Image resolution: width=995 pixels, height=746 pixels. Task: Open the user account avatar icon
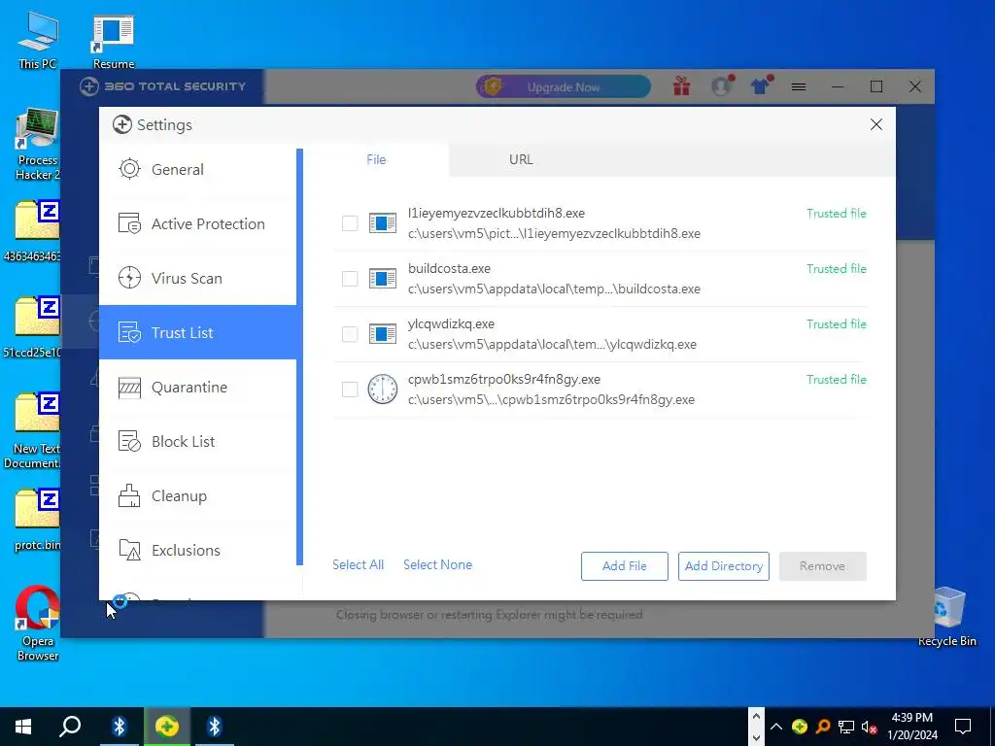point(722,85)
